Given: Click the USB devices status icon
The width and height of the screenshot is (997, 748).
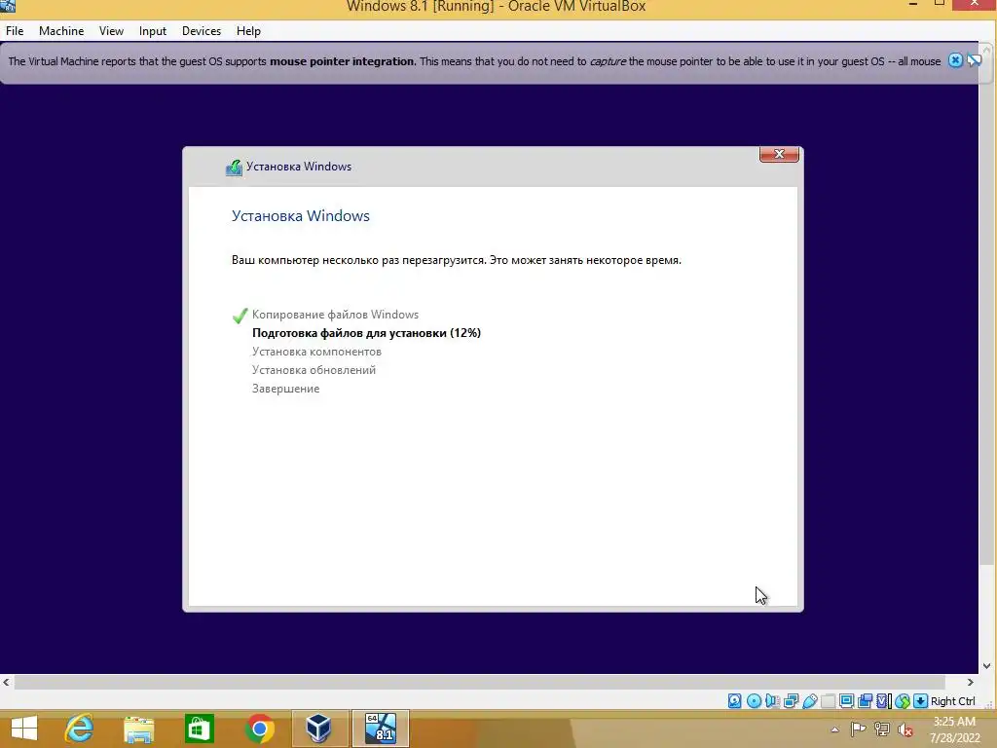Looking at the screenshot, I should pyautogui.click(x=809, y=701).
